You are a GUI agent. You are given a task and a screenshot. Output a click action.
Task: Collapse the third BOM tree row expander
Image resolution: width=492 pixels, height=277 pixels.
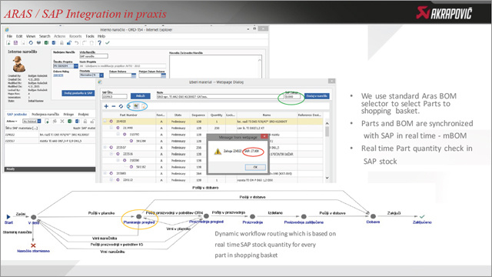click(x=118, y=135)
